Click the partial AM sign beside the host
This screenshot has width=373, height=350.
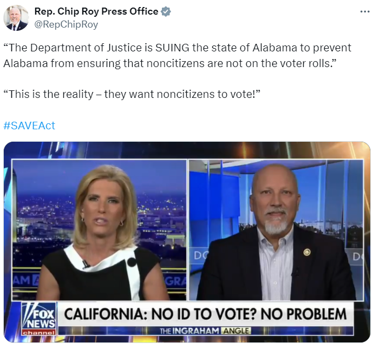point(25,281)
